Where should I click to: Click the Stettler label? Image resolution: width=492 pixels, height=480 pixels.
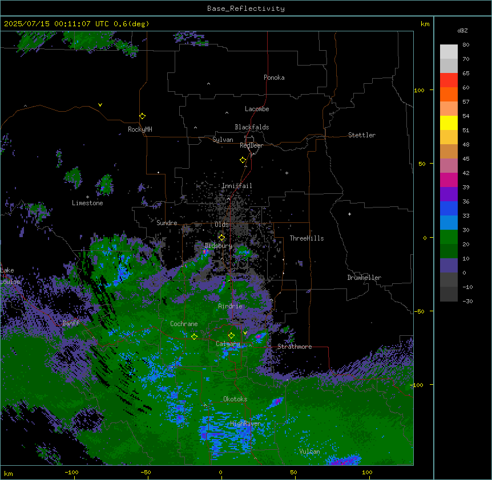coord(362,135)
